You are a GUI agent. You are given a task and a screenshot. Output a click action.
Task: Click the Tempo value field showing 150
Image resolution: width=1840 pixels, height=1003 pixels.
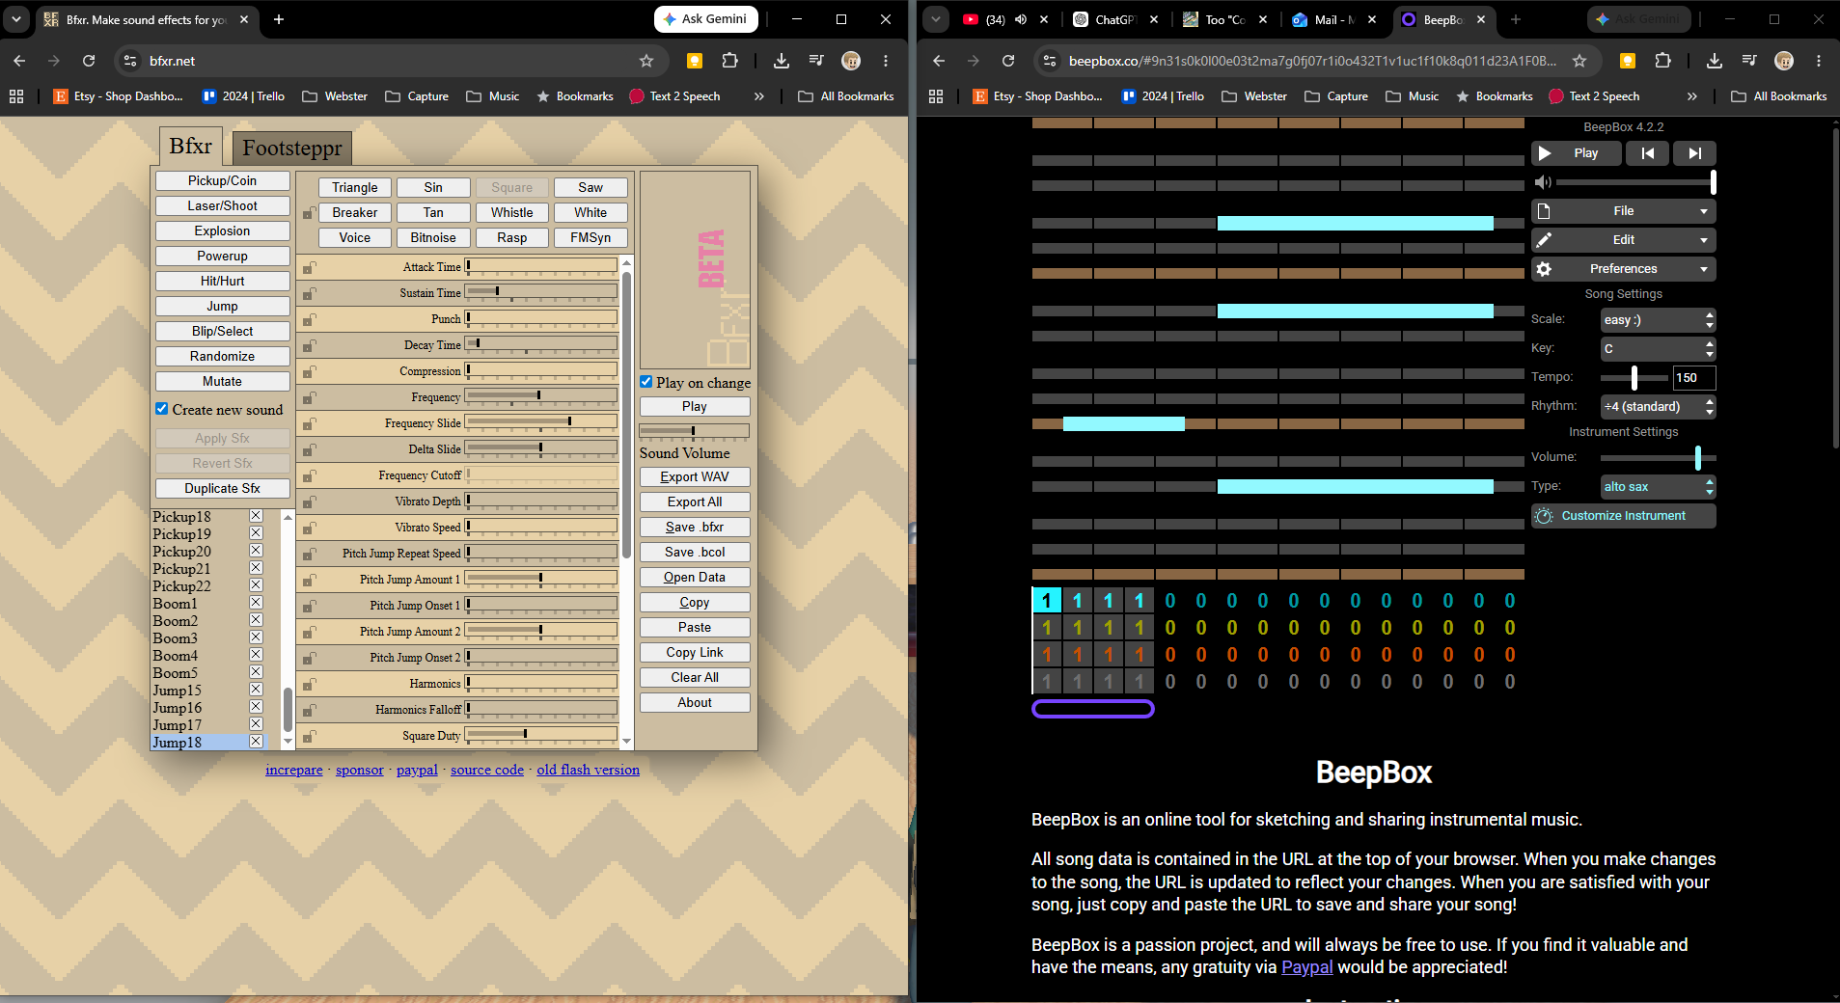(1694, 378)
